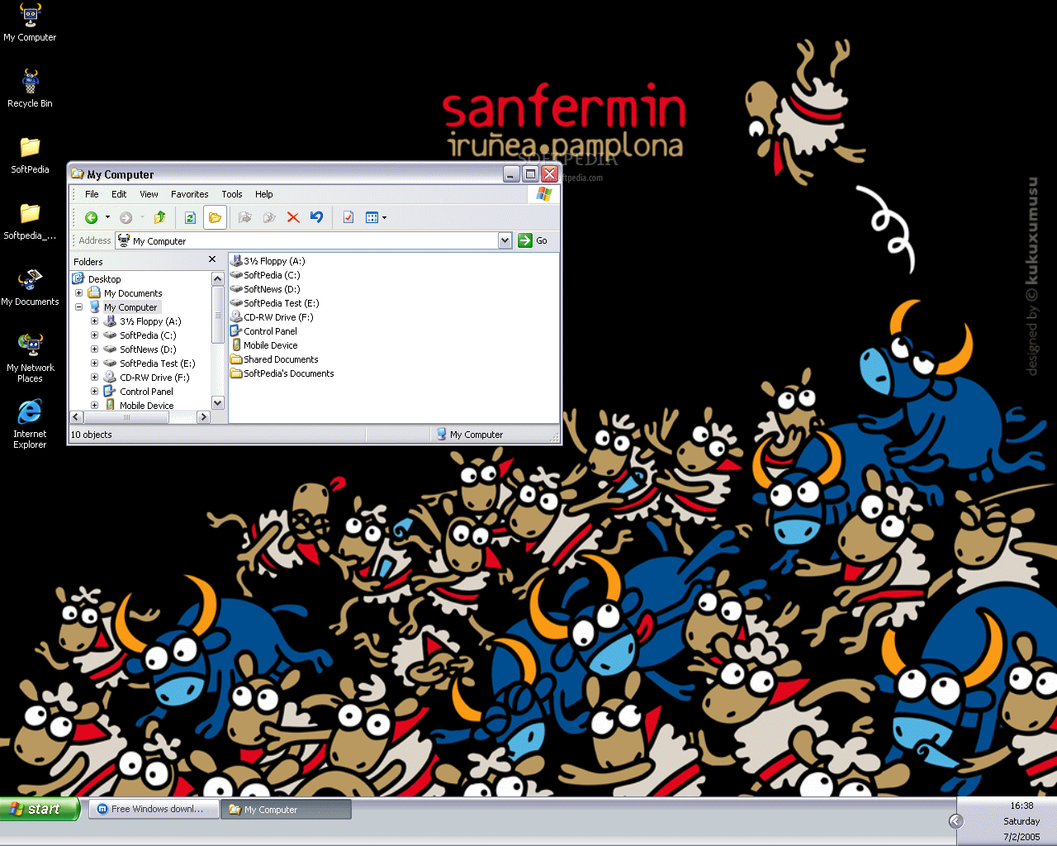Close the Folders pane with its X

click(x=212, y=259)
